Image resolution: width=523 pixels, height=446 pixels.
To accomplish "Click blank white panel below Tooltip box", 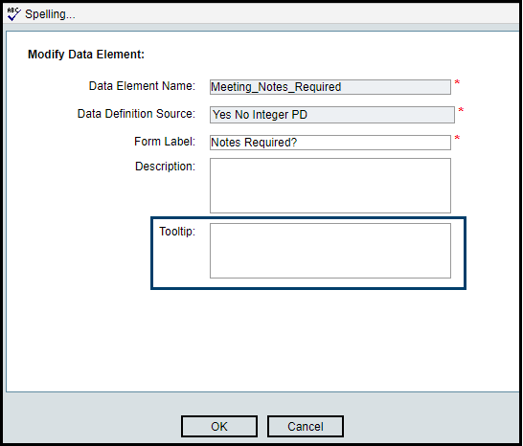I will click(262, 340).
